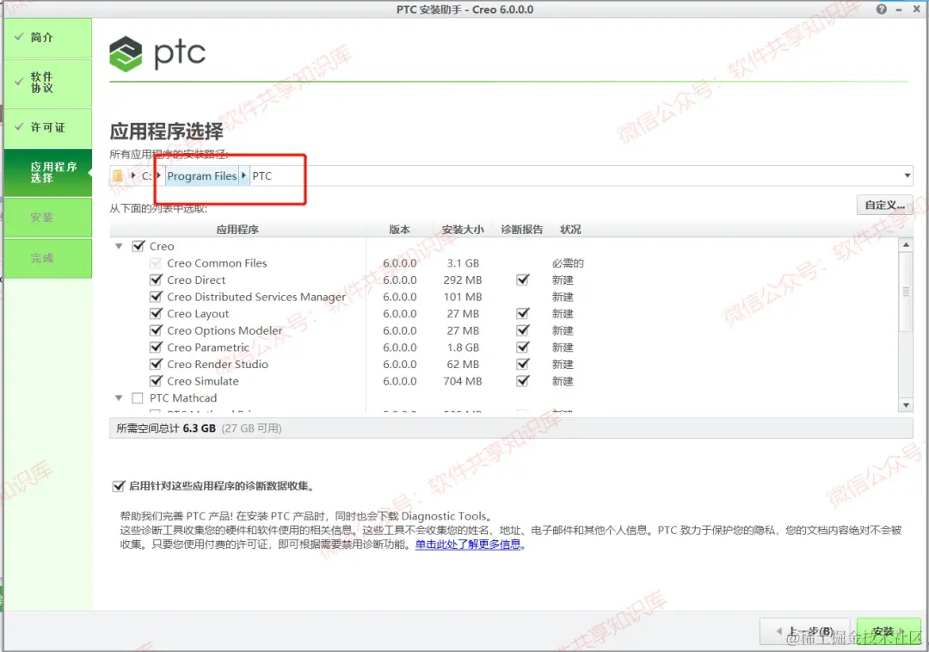Image resolution: width=929 pixels, height=652 pixels.
Task: Select 应用程序选择 step in sidebar
Action: [x=48, y=172]
